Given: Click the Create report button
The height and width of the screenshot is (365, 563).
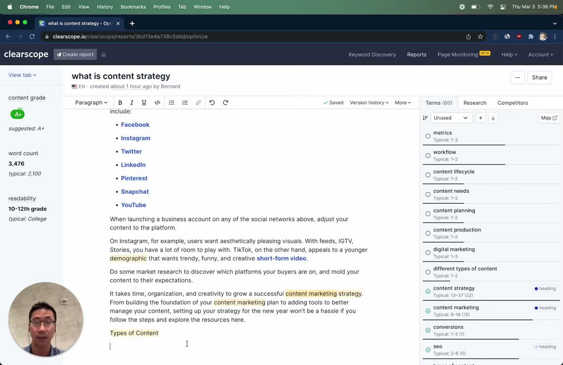Looking at the screenshot, I should (75, 55).
